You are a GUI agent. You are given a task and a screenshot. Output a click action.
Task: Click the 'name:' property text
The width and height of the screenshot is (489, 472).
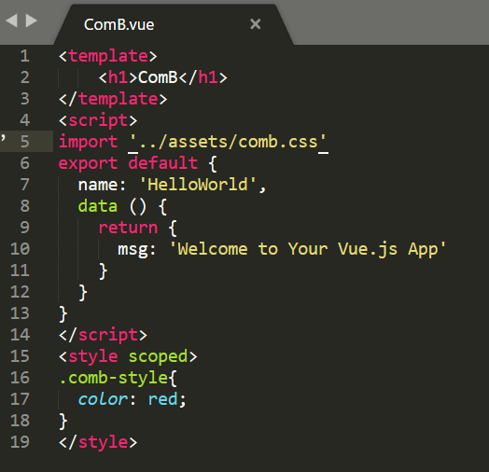[102, 185]
